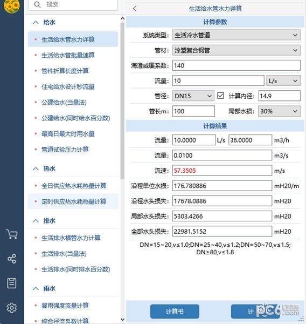The width and height of the screenshot is (306, 324).
Task: Select 公建给水(同时给水百分数) in list
Action: pos(73,118)
